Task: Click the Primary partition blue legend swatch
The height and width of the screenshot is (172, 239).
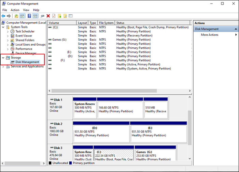Action: coord(71,163)
